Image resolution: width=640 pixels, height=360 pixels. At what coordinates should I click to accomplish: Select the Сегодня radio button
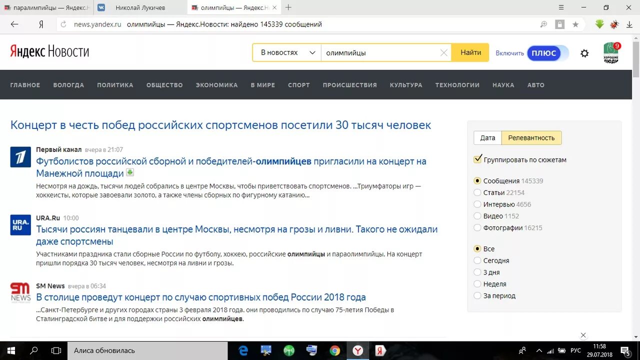coord(477,260)
